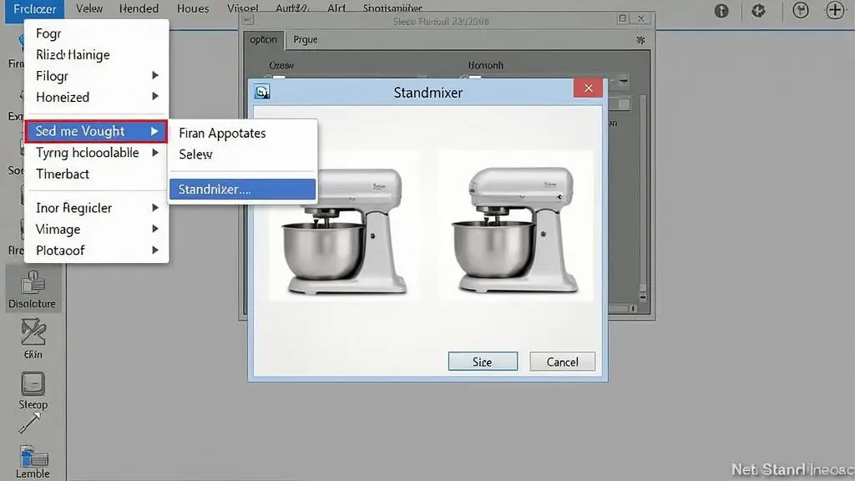Select the Ekin tool in sidebar
This screenshot has width=855, height=481.
33,338
